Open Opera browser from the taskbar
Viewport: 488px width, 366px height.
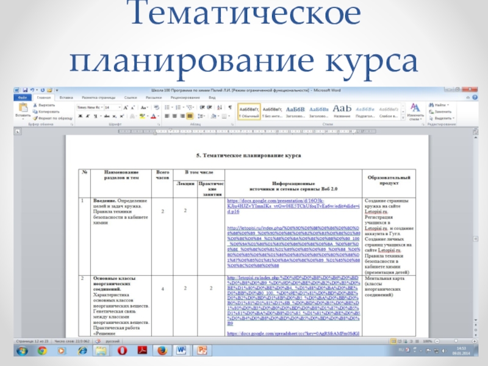pyautogui.click(x=122, y=351)
